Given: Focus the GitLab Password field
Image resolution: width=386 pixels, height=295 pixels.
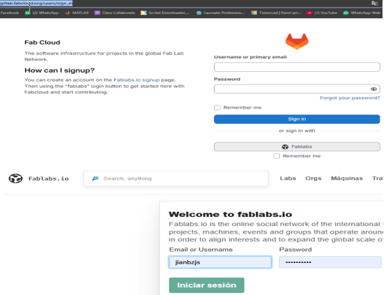Looking at the screenshot, I should click(x=297, y=89).
